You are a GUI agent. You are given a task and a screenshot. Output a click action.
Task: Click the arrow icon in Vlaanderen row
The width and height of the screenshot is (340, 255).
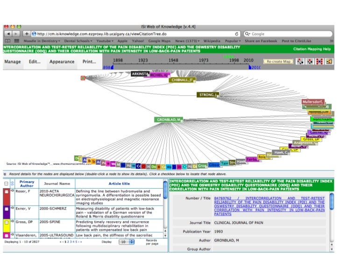(x=12, y=234)
